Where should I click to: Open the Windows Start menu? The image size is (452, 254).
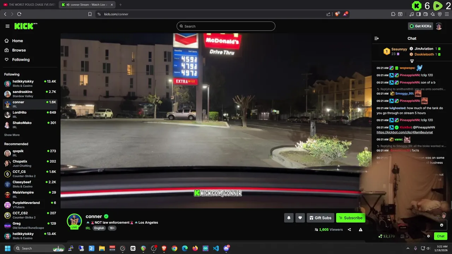click(7, 248)
